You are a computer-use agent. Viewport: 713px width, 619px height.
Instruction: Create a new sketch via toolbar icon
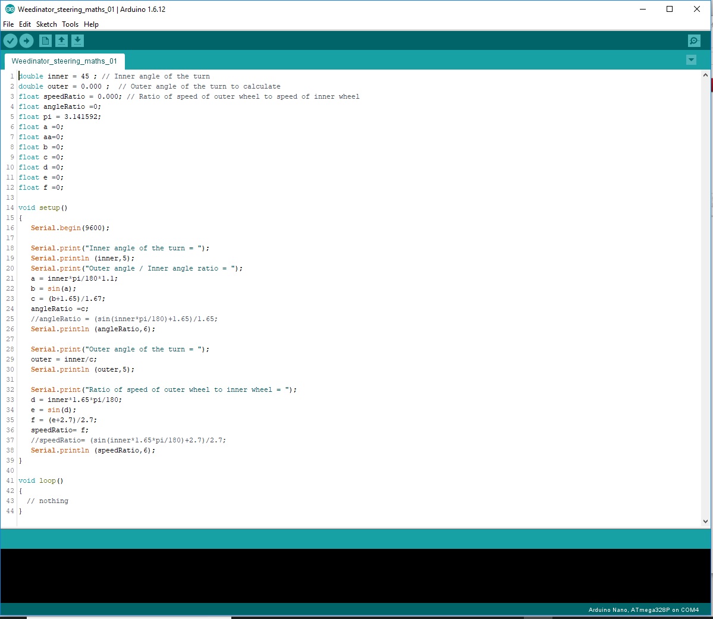[x=45, y=40]
